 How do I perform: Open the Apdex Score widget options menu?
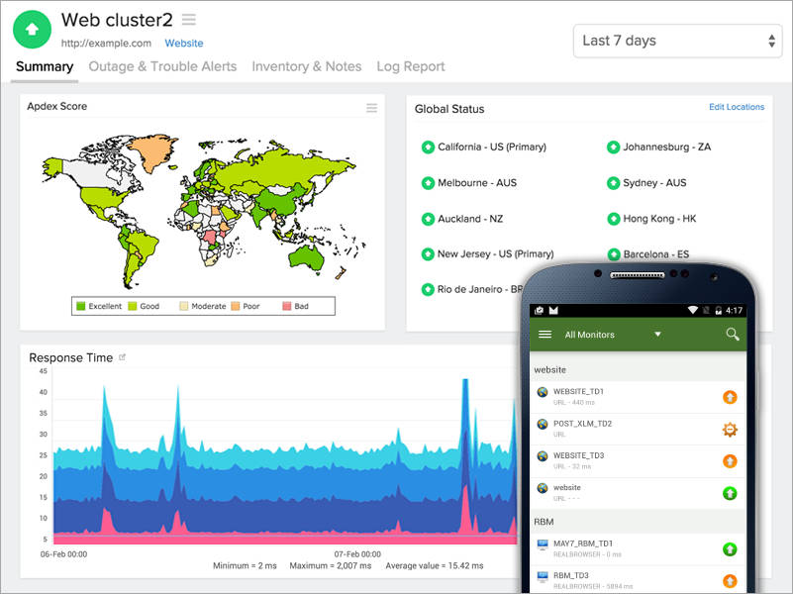[371, 109]
